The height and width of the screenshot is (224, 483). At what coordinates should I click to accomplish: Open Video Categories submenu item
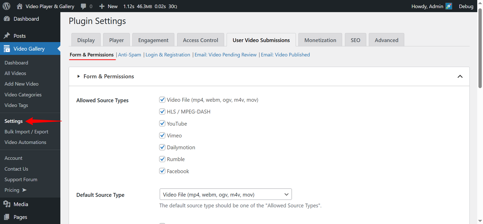23,94
